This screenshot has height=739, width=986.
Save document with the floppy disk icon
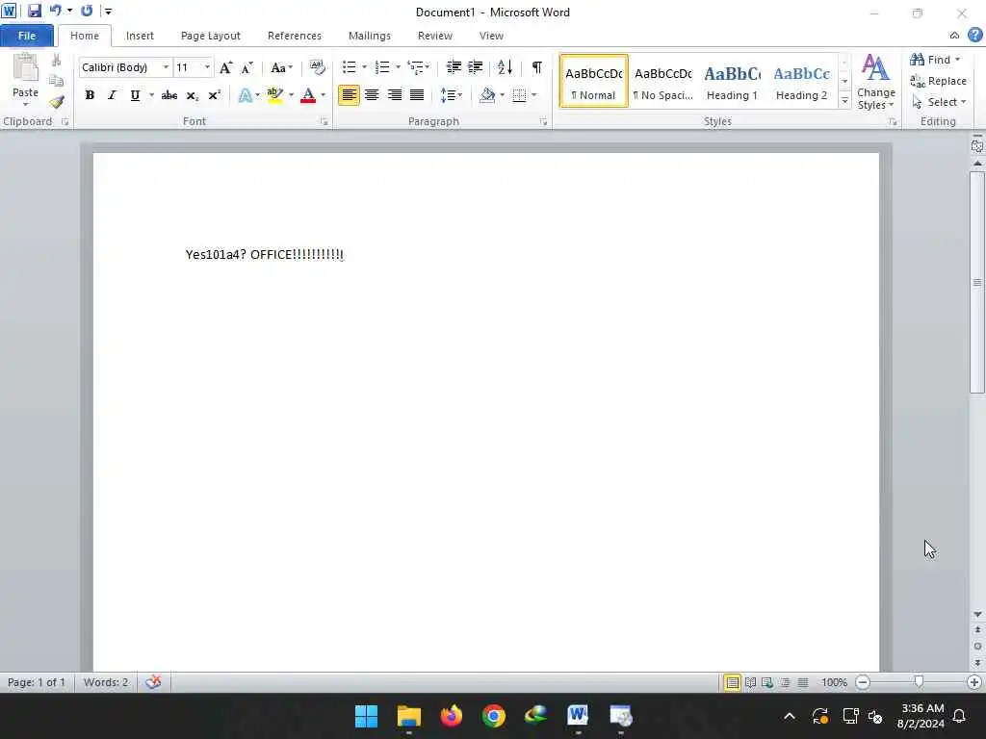click(34, 11)
